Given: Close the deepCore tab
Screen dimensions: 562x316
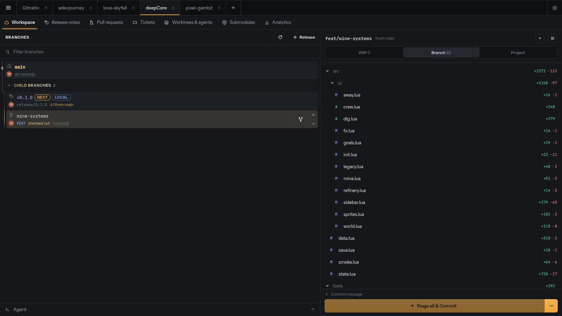Looking at the screenshot, I should (173, 8).
